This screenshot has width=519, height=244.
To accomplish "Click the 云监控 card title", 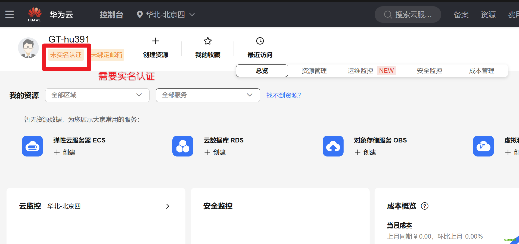I will pyautogui.click(x=30, y=206).
